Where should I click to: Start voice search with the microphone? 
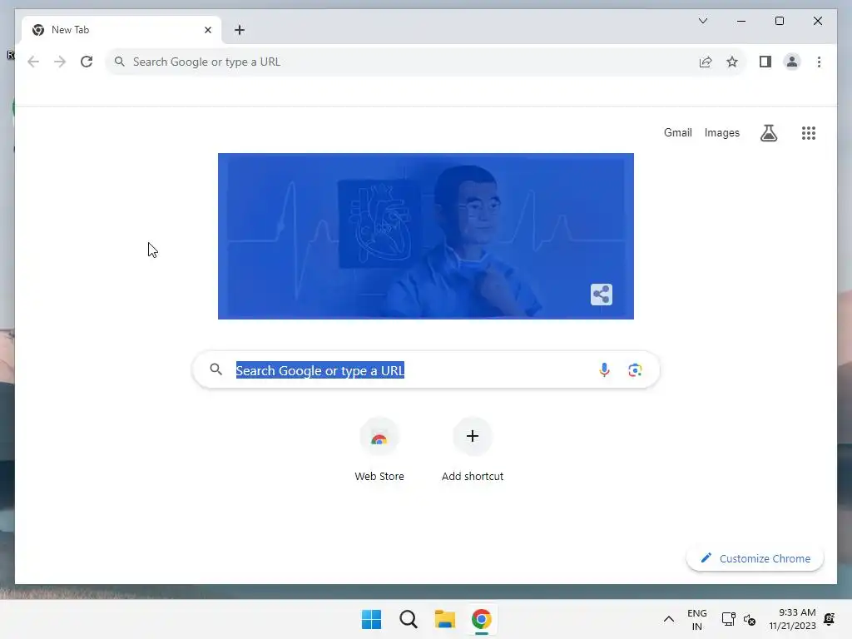tap(604, 370)
